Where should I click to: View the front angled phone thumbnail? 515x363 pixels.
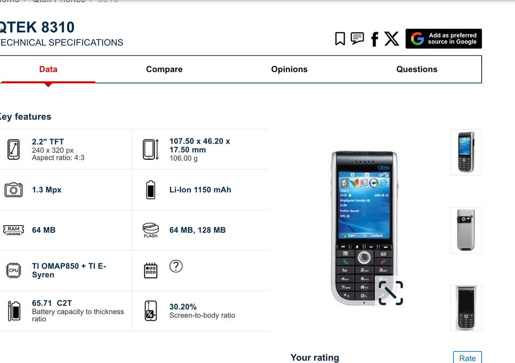(466, 152)
